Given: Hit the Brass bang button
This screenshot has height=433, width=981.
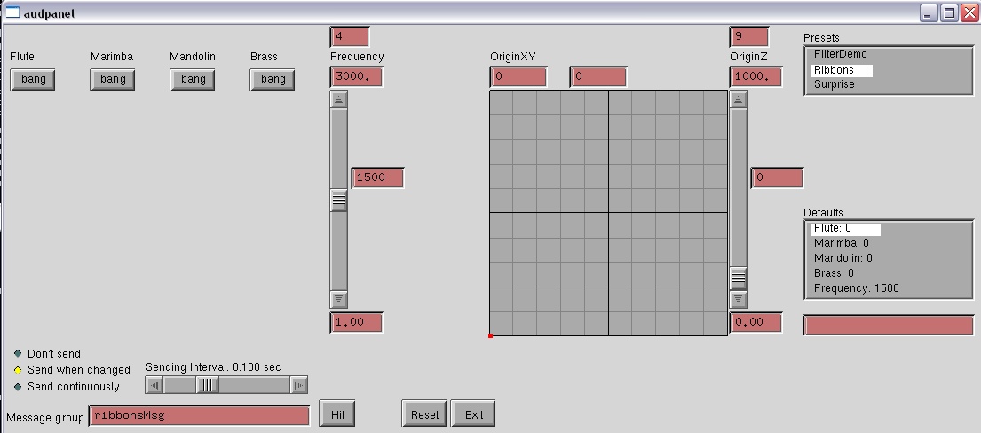Looking at the screenshot, I should [x=273, y=79].
